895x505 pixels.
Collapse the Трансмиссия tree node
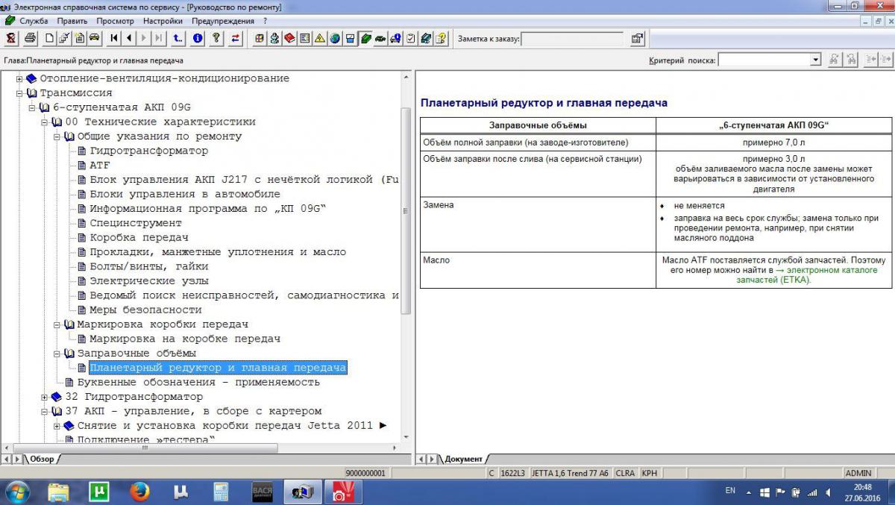[x=19, y=93]
